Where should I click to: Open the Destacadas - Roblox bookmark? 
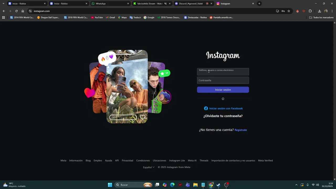click(196, 18)
